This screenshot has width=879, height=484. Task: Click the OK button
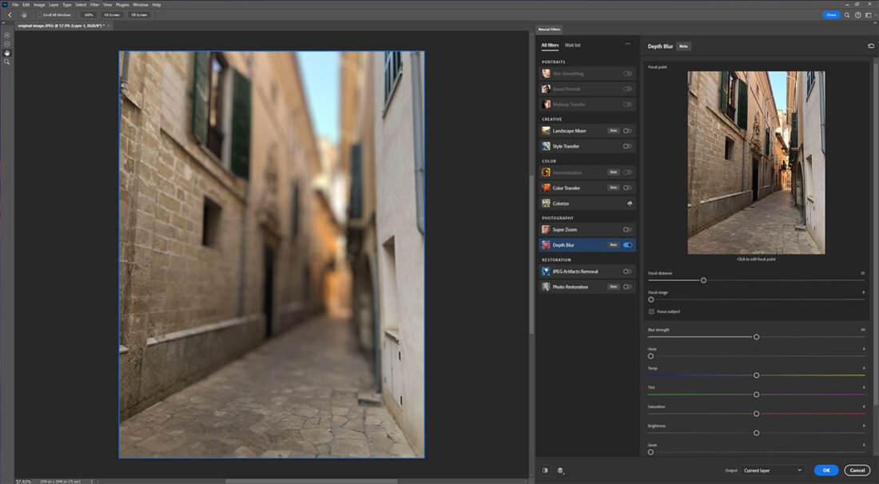click(x=826, y=470)
